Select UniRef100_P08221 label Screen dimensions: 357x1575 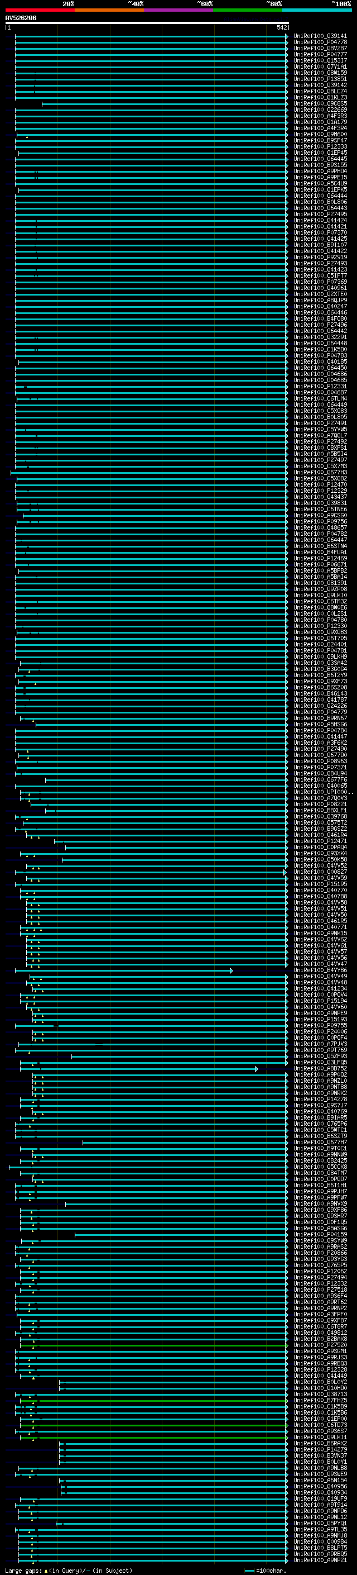320,804
